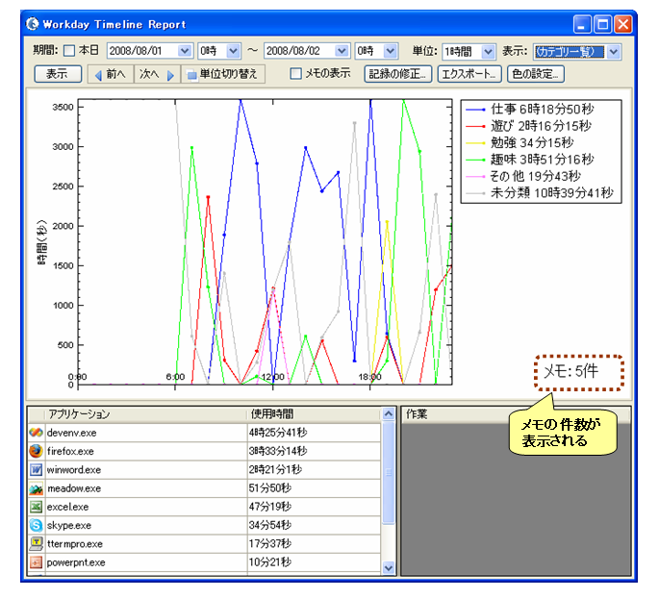Click the yellow 勉強 legend line

(475, 143)
